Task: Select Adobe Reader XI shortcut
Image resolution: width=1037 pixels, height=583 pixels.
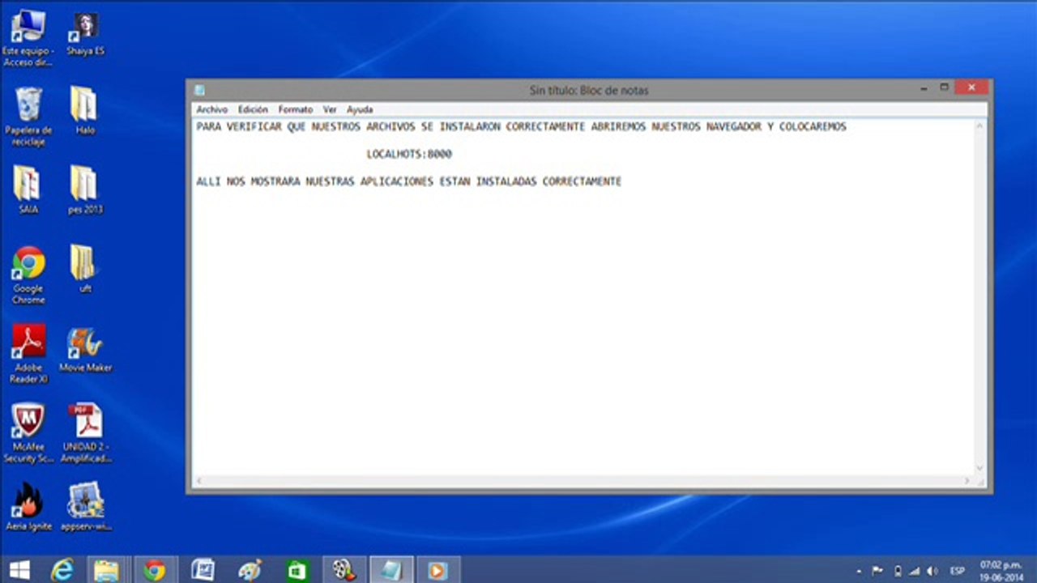Action: click(x=28, y=355)
